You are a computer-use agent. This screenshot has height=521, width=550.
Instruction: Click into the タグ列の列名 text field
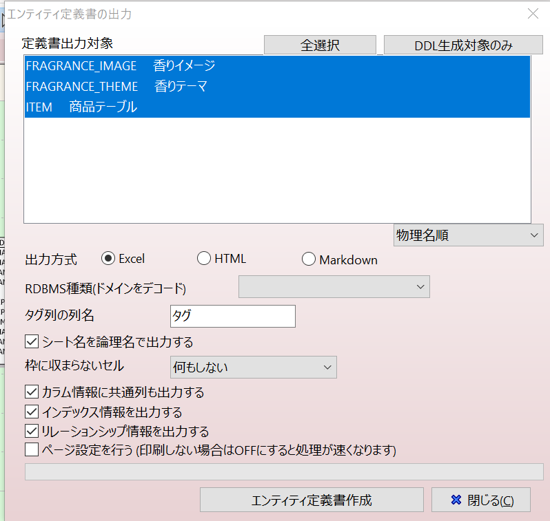[233, 316]
